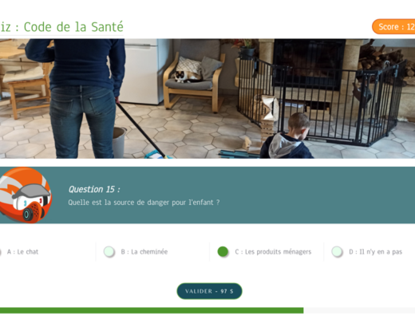Click the 'Les produits ménagers' answer text
Screen dimensions: 415x331
278,252
